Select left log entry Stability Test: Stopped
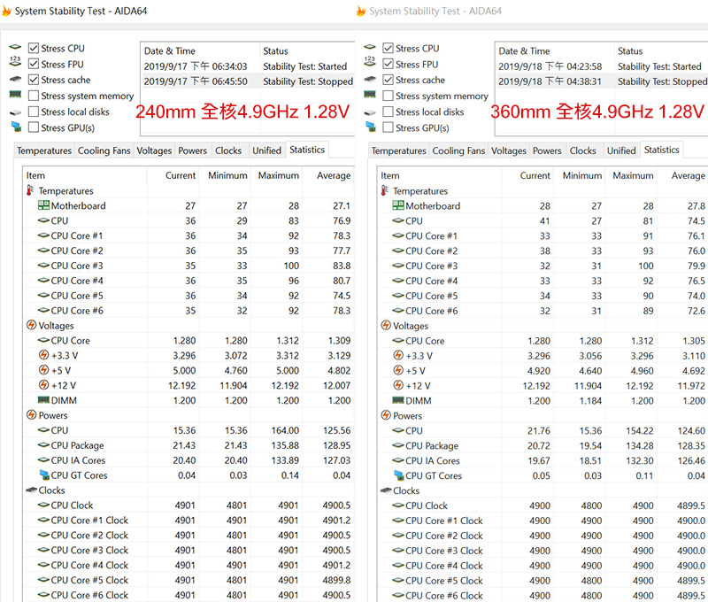The image size is (708, 602). click(x=249, y=81)
